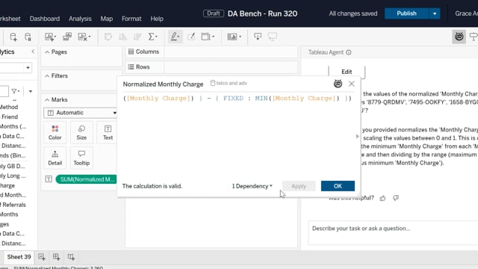
Task: Collapse the Analytics side pane chevron
Action: tap(33, 52)
